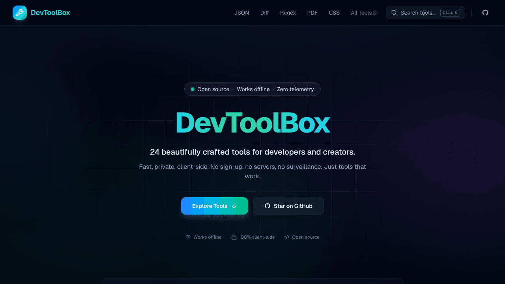The image size is (505, 284).
Task: Click the DevToolBox wrench logo icon
Action: (x=20, y=13)
